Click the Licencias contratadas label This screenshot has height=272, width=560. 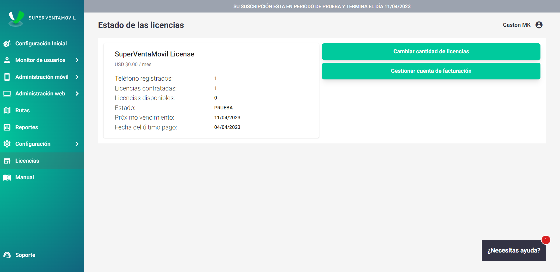point(146,88)
